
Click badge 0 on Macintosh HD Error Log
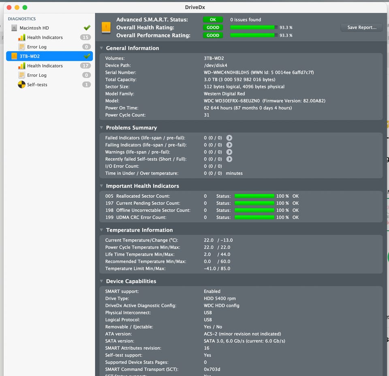86,47
